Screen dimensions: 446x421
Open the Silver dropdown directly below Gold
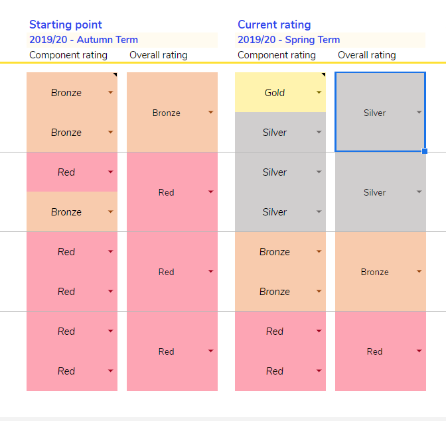click(x=319, y=133)
